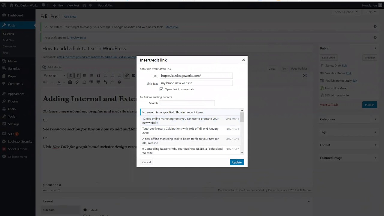Decrease indent of paragraph

click(91, 82)
